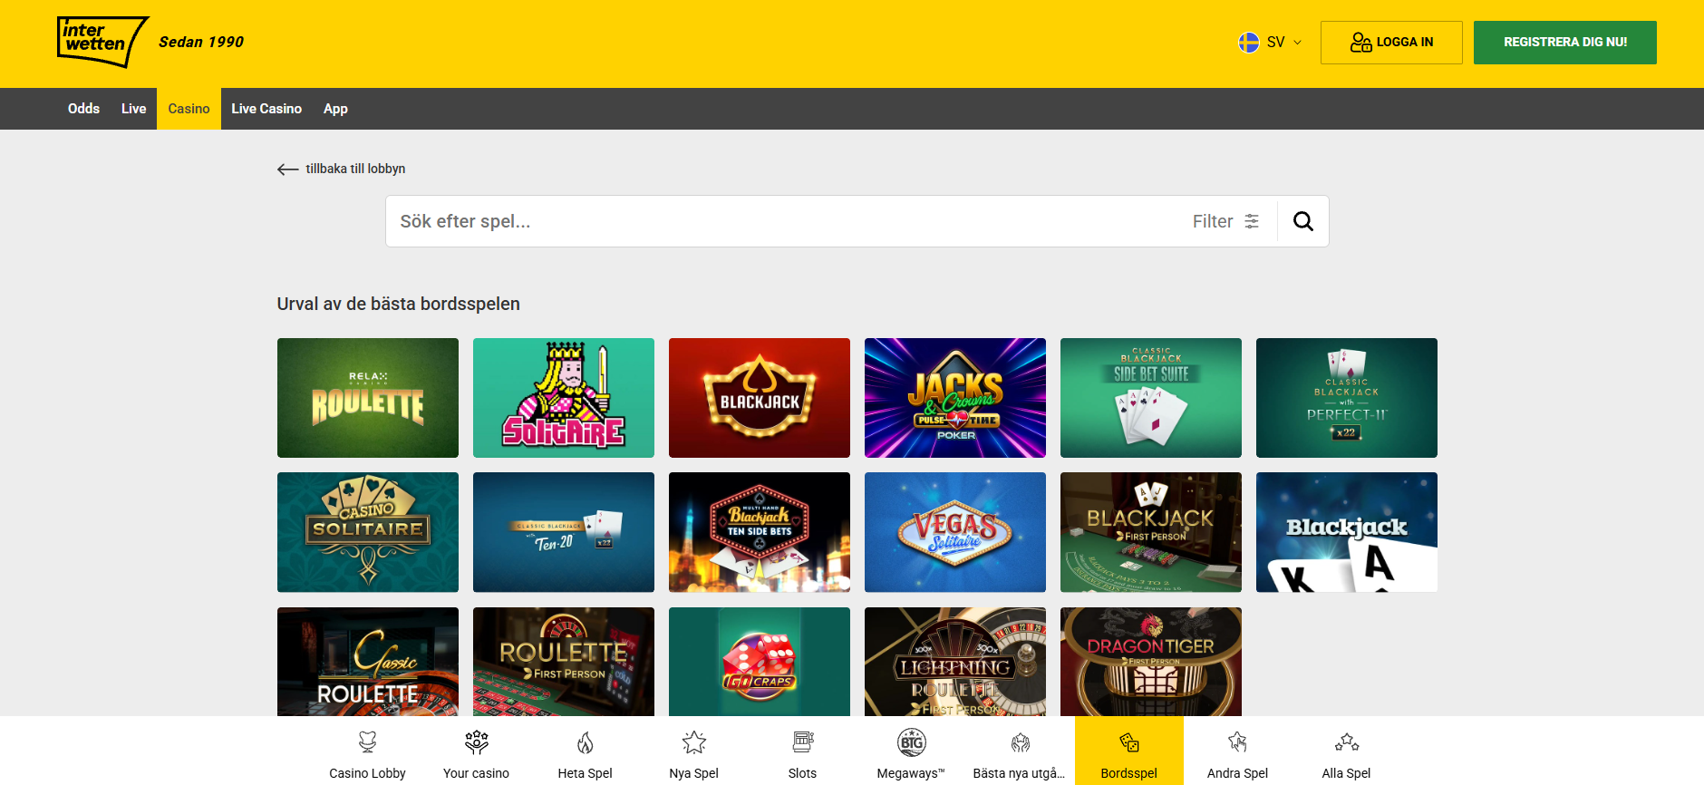Open the SV language dropdown
The image size is (1704, 785).
[x=1271, y=43]
